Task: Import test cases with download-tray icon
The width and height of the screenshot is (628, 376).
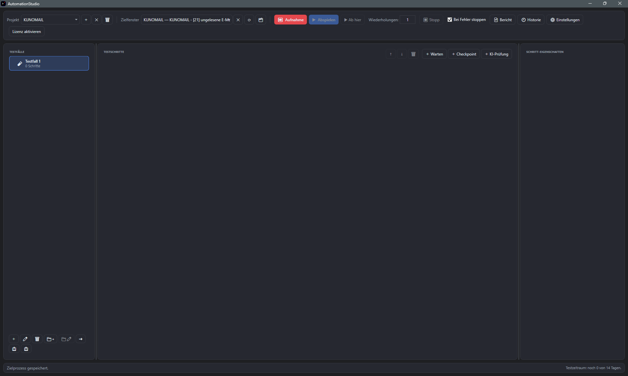Action: (26, 349)
